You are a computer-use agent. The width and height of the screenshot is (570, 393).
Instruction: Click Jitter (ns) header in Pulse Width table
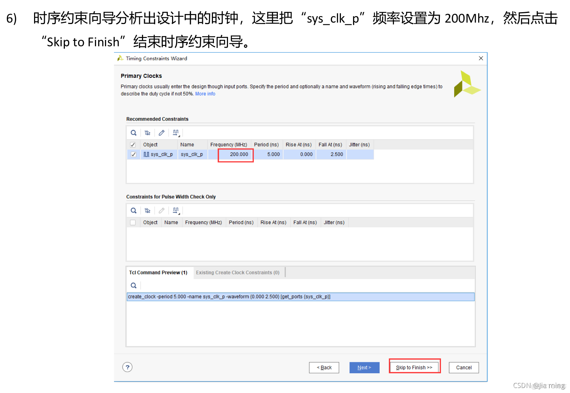click(x=334, y=222)
